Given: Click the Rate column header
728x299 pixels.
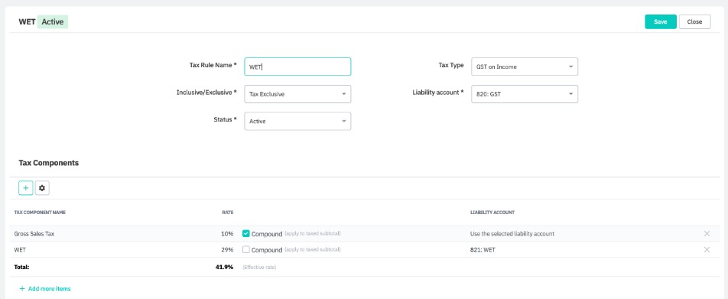Looking at the screenshot, I should point(228,212).
